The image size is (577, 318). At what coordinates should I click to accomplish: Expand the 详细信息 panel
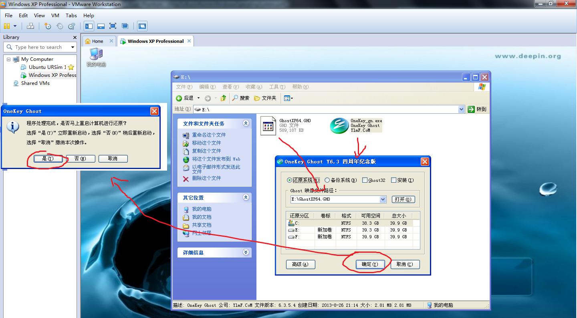246,252
